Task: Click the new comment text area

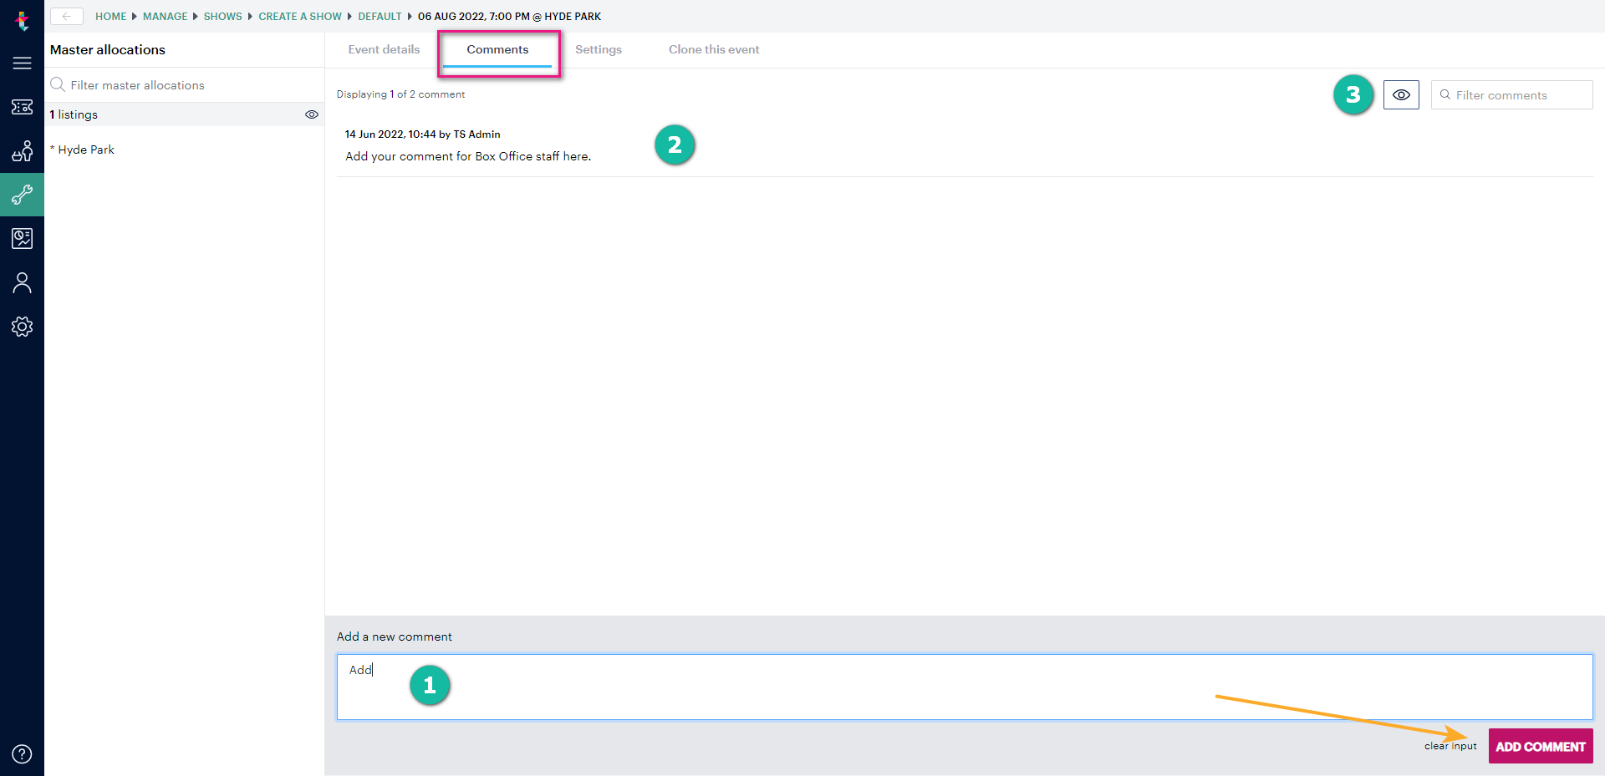Action: [x=965, y=687]
